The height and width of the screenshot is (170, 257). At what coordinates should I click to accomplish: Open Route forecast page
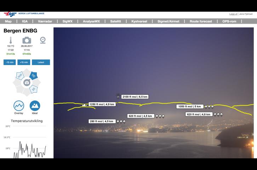tap(201, 21)
